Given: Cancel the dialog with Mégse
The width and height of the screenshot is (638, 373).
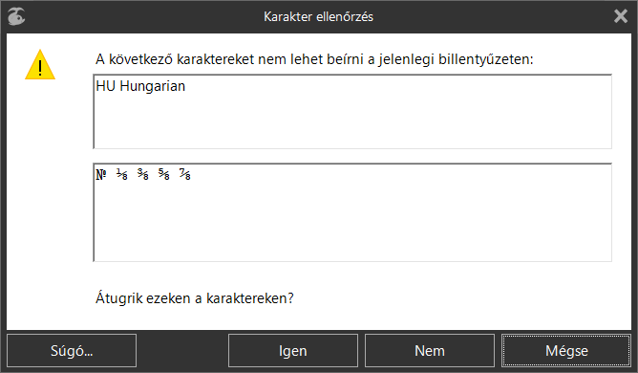Looking at the screenshot, I should (x=566, y=351).
